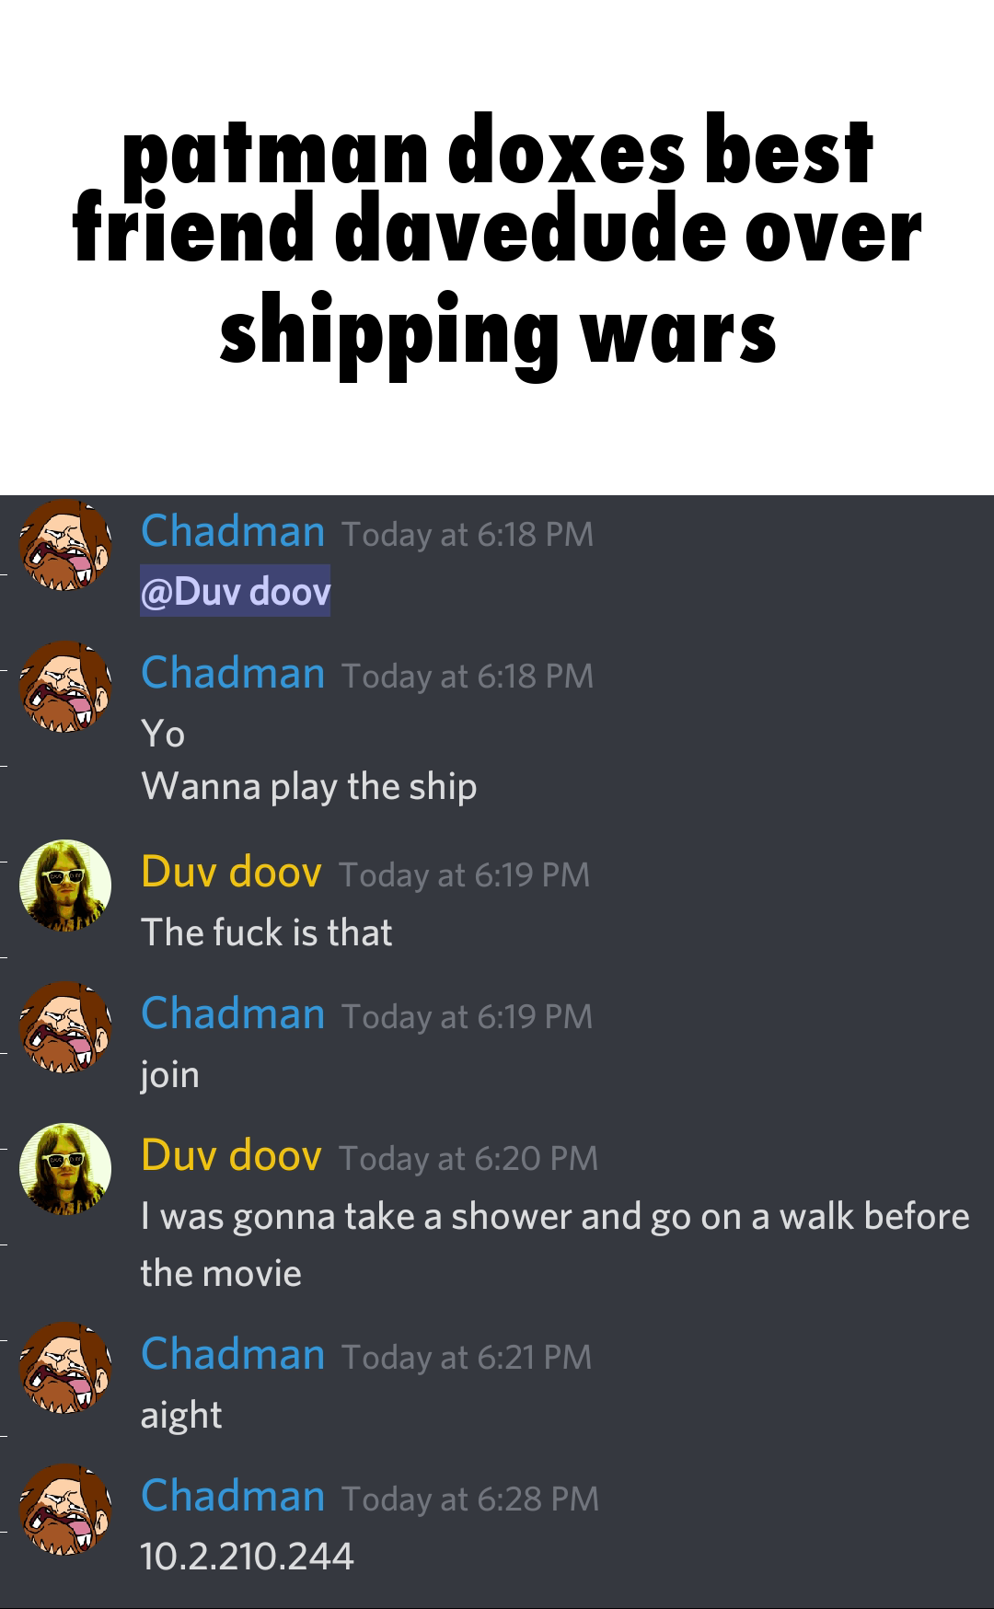
Task: Open the Chadman username at first 6:18 PM message
Action: [x=233, y=531]
